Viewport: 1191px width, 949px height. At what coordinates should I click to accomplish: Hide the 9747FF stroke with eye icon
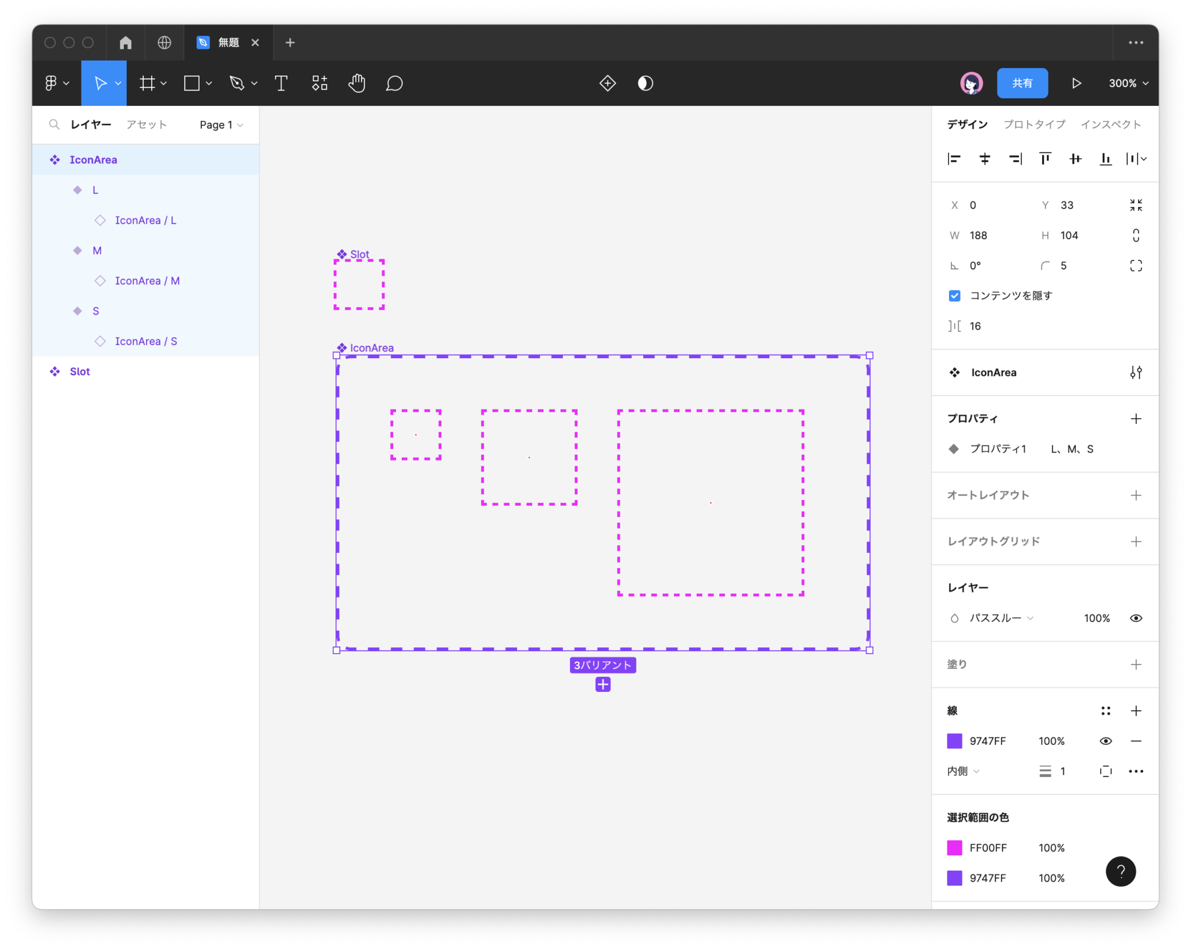point(1106,741)
